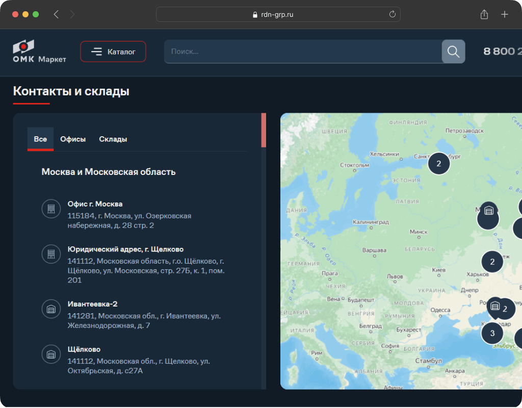Click the magnifier search button
Viewport: 522px width, 408px height.
(453, 52)
